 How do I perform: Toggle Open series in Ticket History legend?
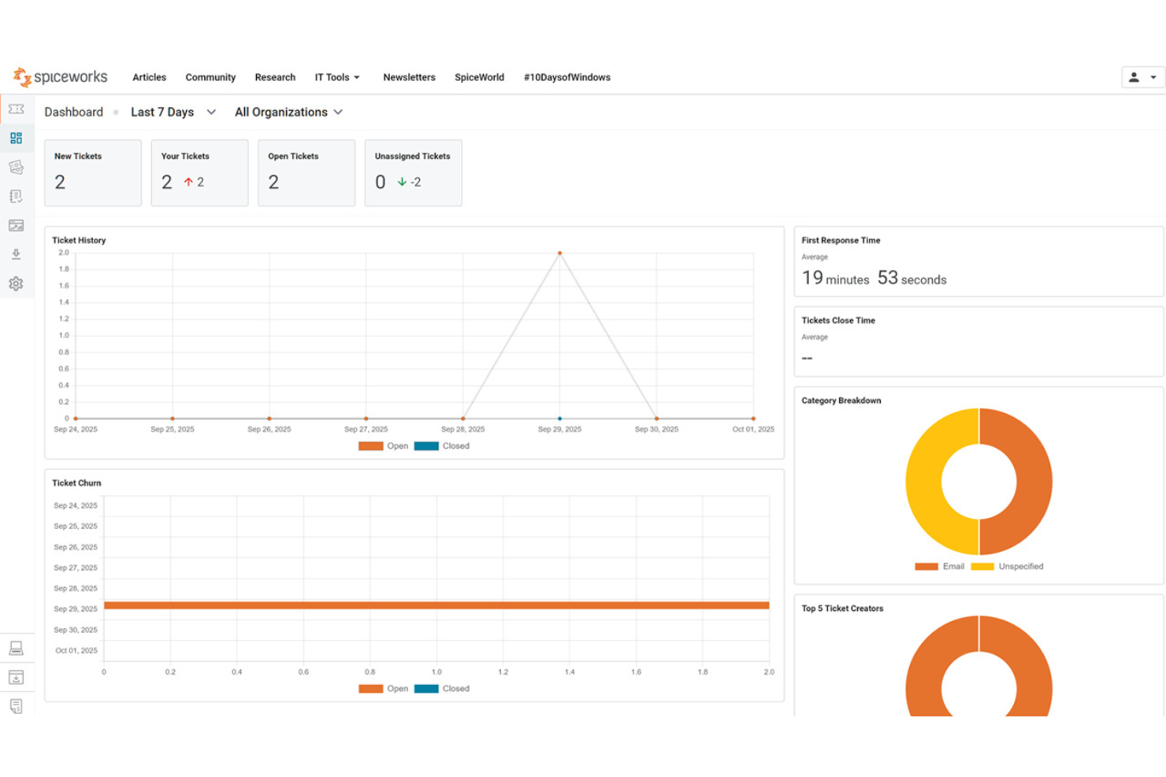point(384,446)
